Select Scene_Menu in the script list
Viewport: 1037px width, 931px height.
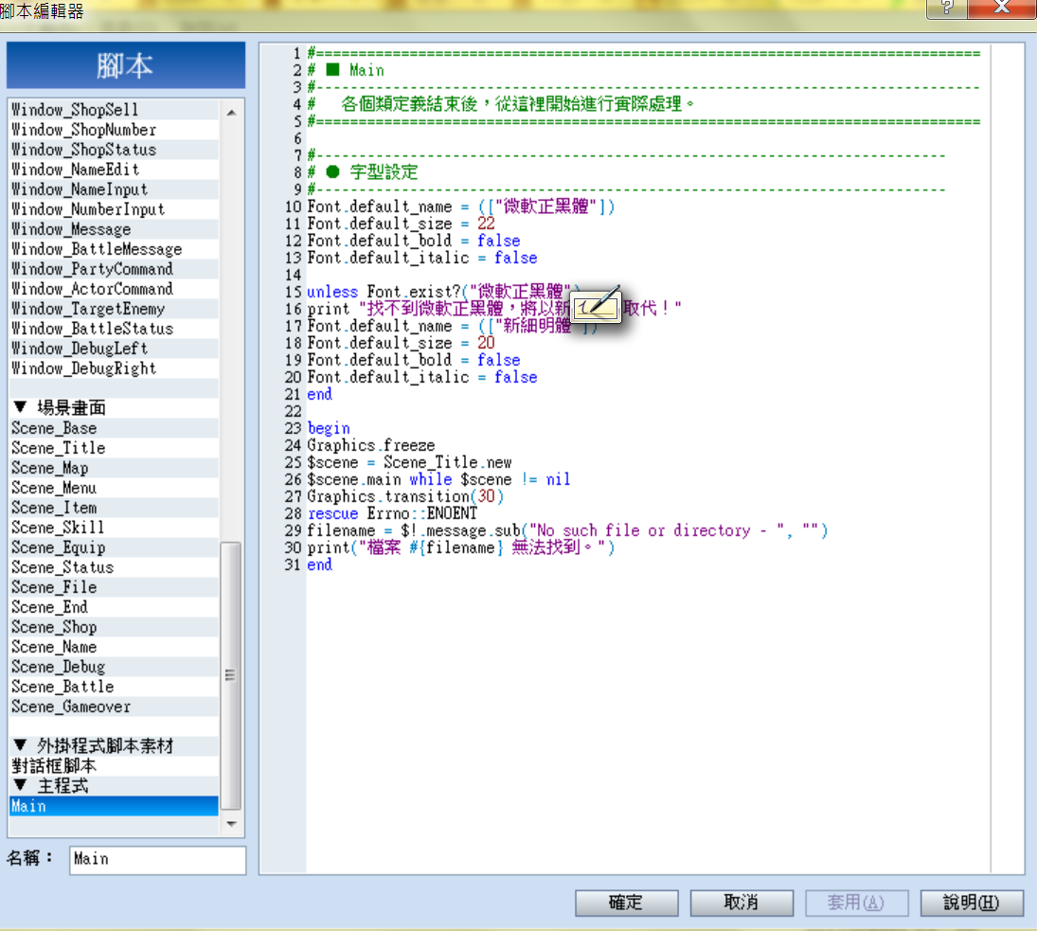coord(114,488)
